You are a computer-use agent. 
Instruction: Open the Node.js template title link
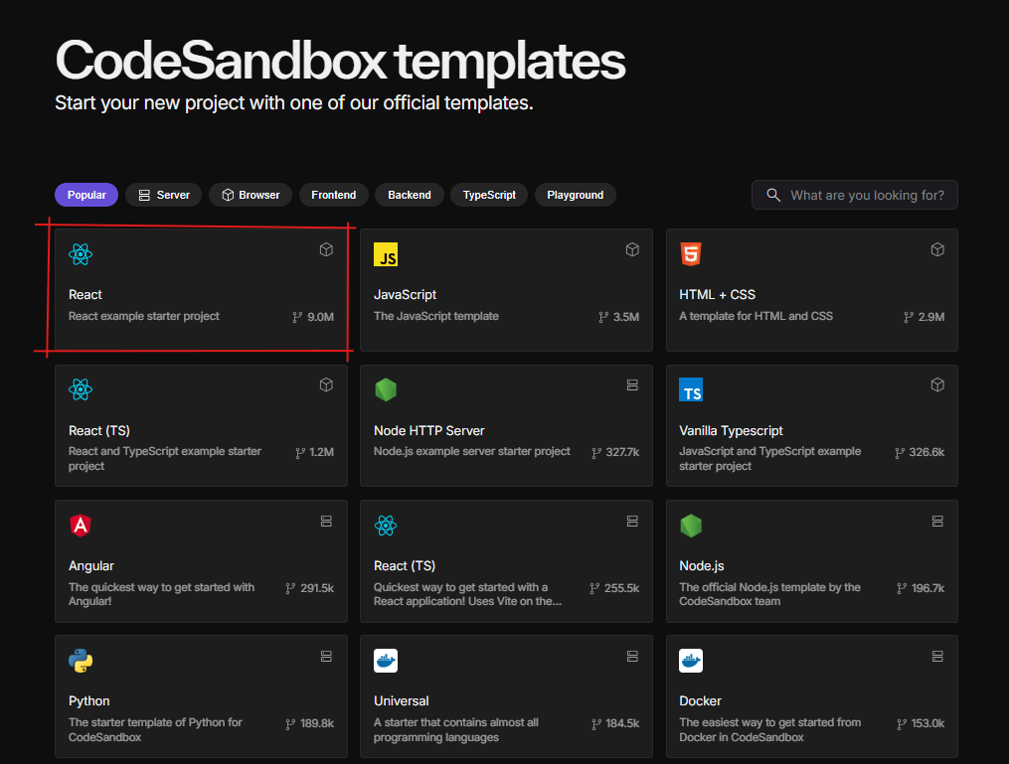click(x=702, y=566)
